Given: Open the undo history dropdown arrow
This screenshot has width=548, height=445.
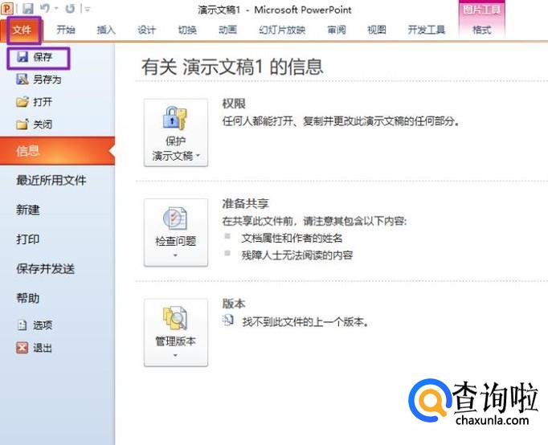Looking at the screenshot, I should click(56, 8).
